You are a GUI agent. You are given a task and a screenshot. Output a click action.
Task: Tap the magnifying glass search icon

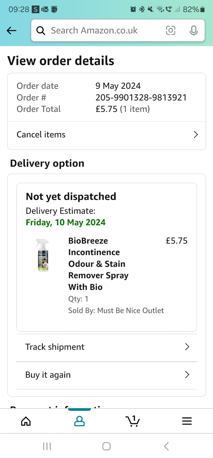point(41,31)
